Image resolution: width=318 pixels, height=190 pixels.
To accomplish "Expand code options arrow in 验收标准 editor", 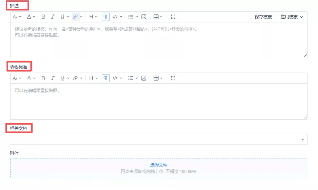I will point(121,78).
